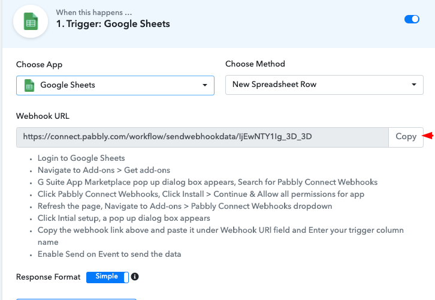The height and width of the screenshot is (300, 435).
Task: Click the 'Login to Google Sheets' instruction
Action: (81, 158)
